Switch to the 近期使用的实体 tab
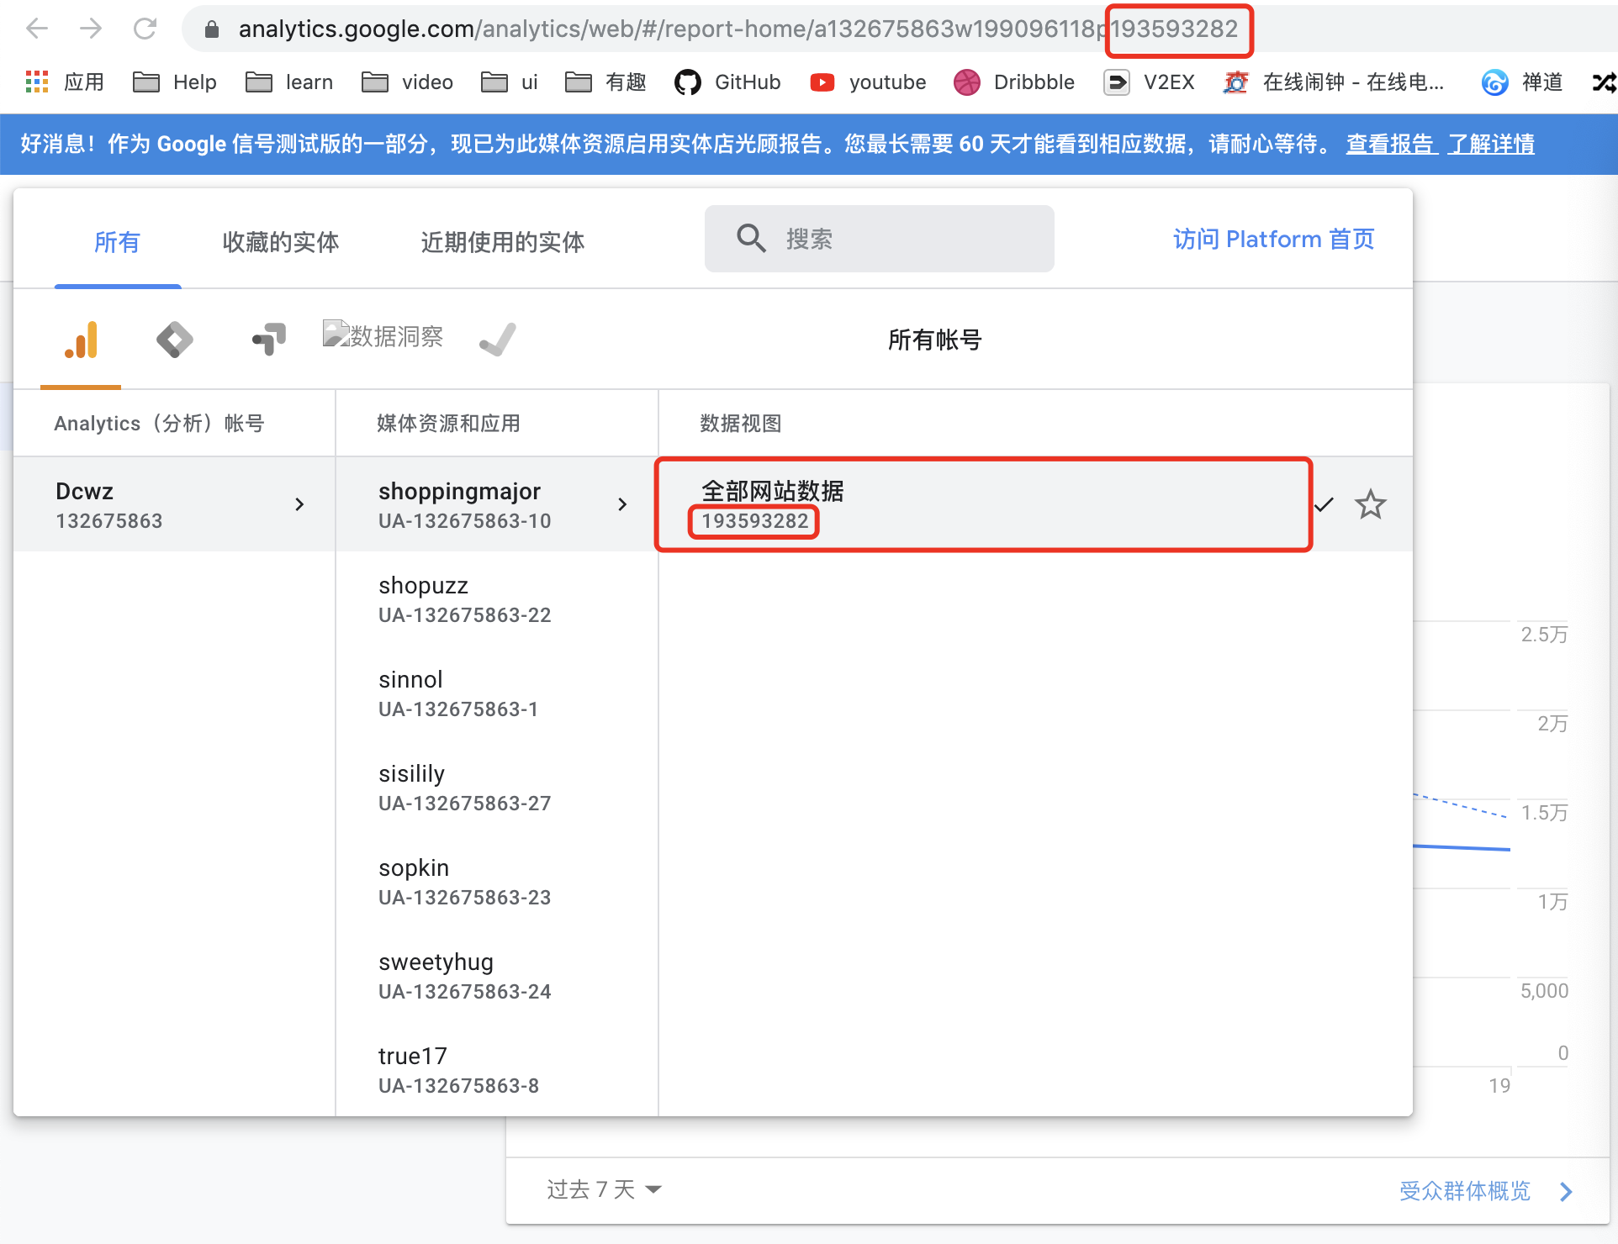The width and height of the screenshot is (1618, 1244). (x=502, y=242)
